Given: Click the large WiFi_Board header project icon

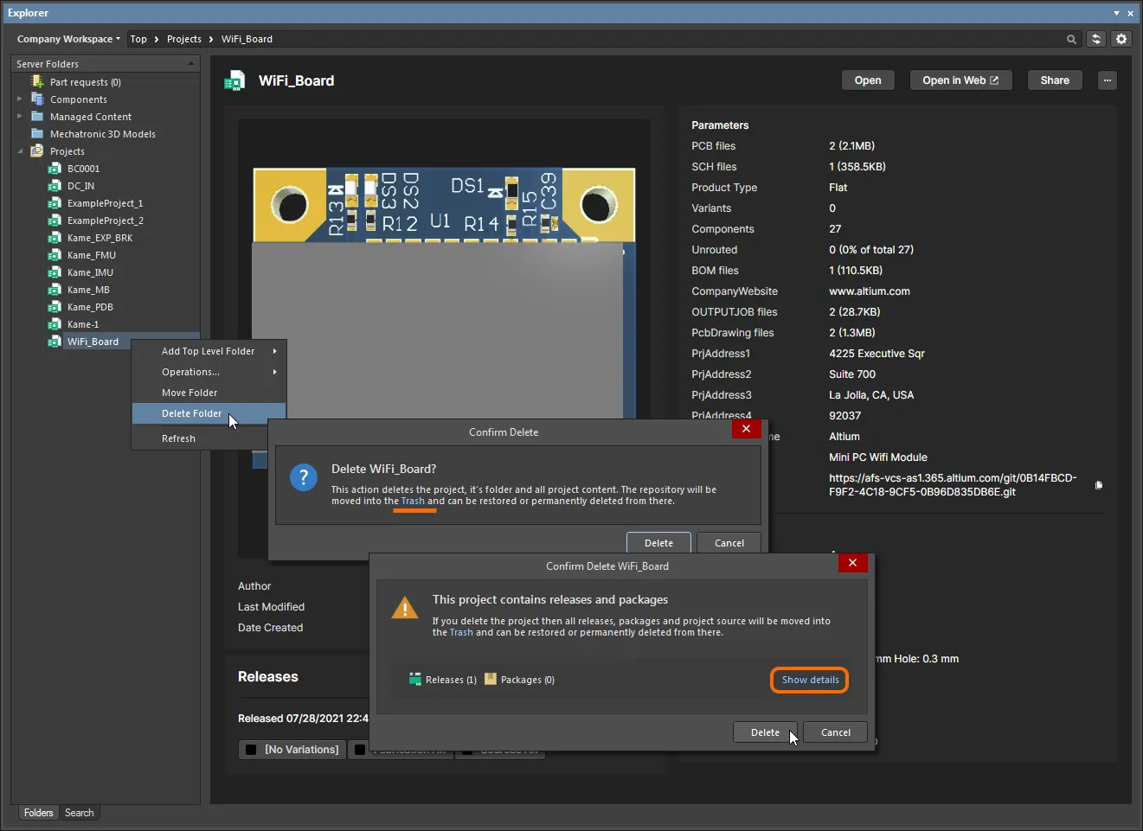Looking at the screenshot, I should coord(234,81).
